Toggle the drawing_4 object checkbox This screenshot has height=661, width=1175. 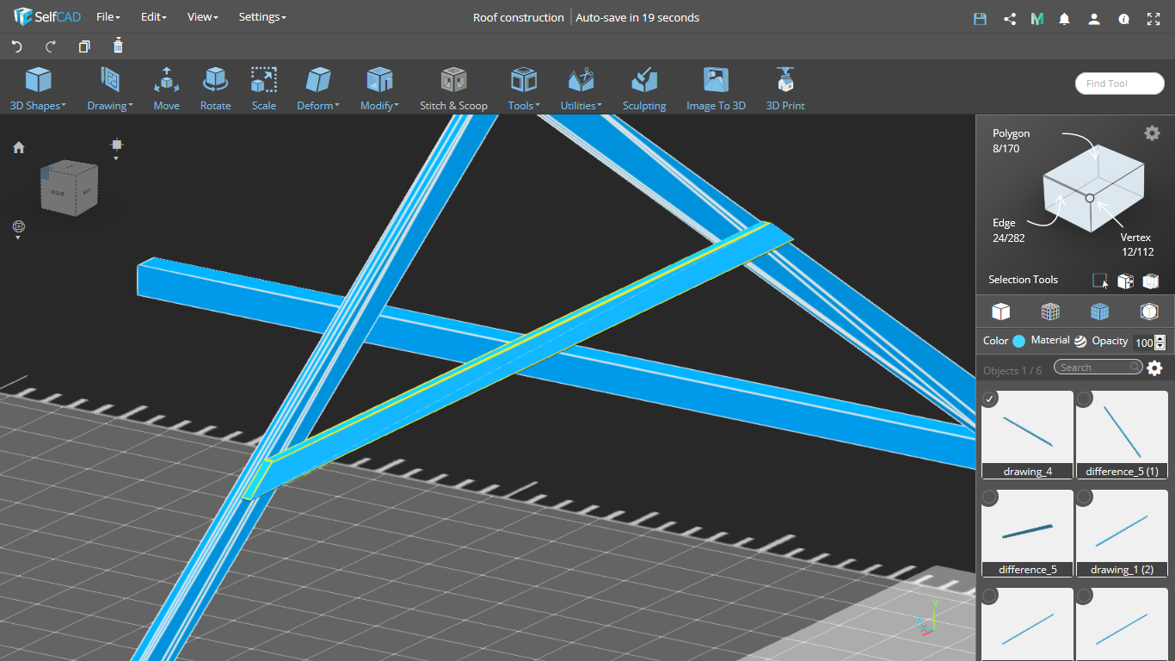tap(990, 398)
